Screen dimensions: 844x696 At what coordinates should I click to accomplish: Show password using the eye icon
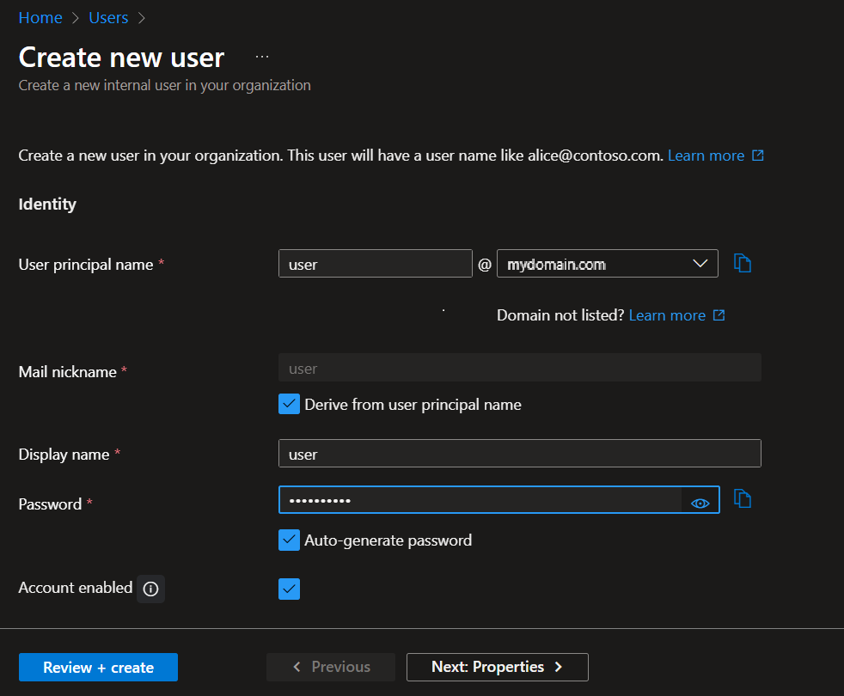700,504
